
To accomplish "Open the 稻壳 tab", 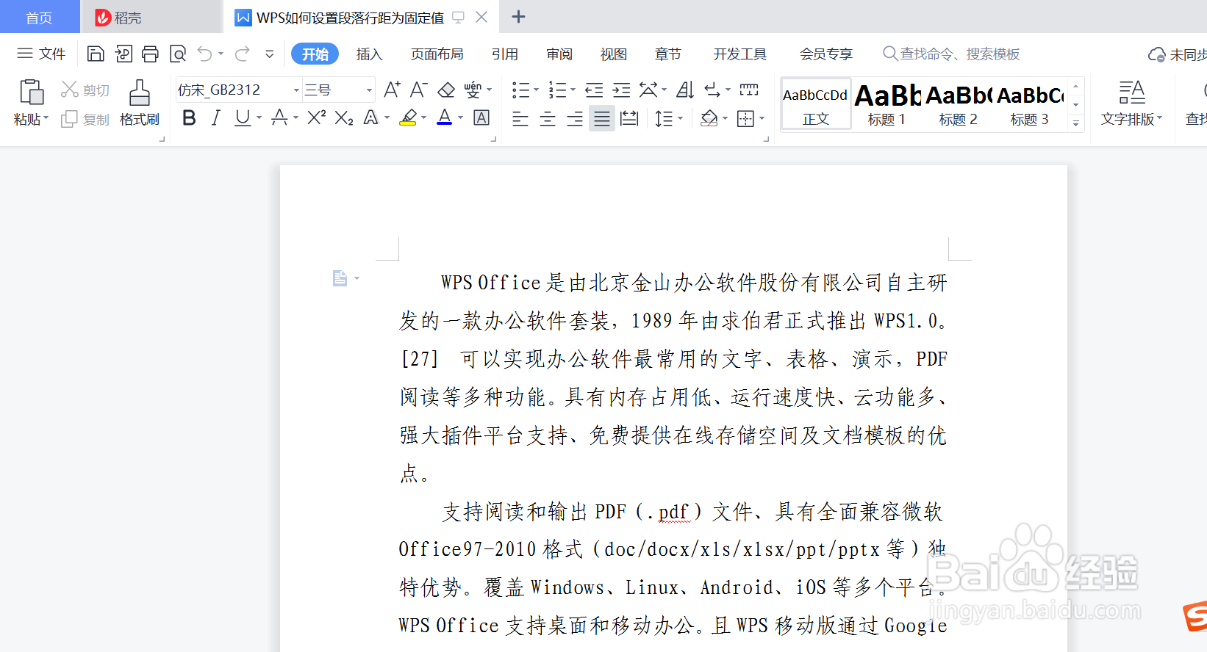I will pos(151,18).
